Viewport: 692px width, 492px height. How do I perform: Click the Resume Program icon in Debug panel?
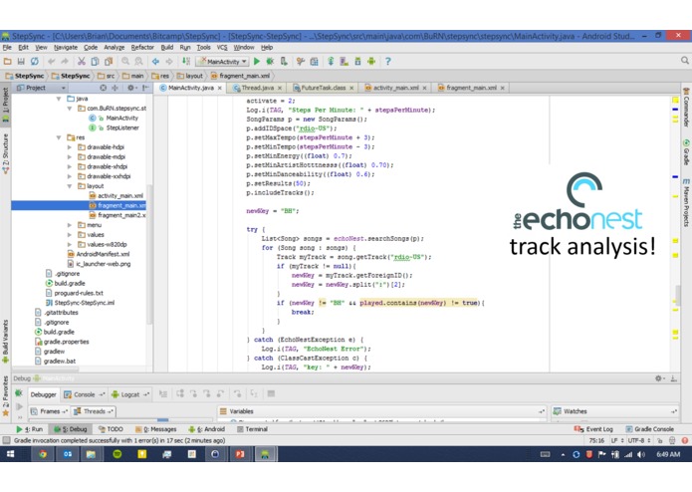click(19, 406)
